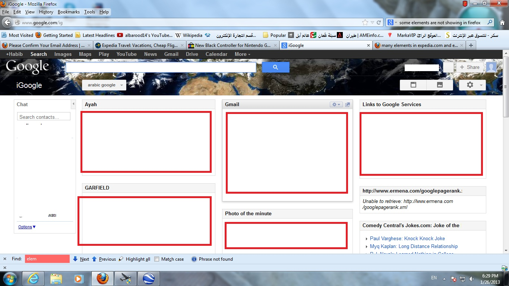Screen dimensions: 509x286
Task: Expand the More menu in the Google bar
Action: (242, 54)
